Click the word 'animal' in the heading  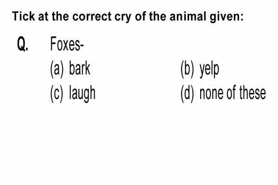click(x=188, y=16)
